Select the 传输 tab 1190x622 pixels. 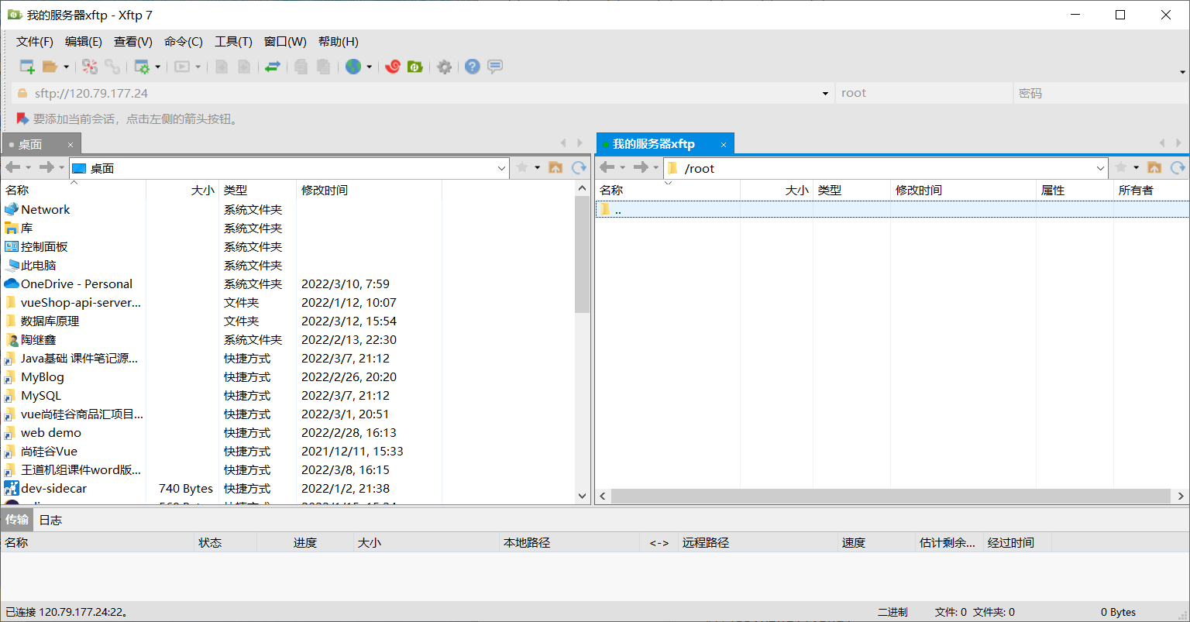(17, 520)
